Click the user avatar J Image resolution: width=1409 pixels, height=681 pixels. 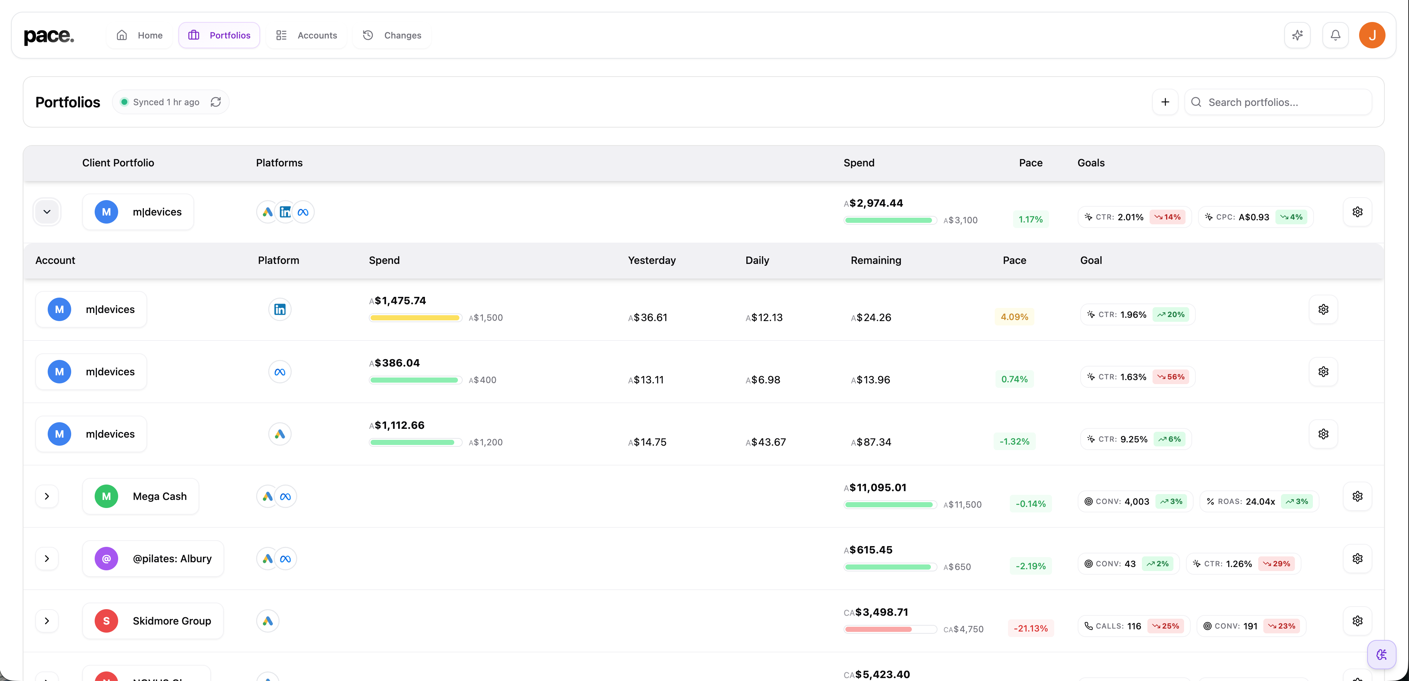click(1372, 36)
